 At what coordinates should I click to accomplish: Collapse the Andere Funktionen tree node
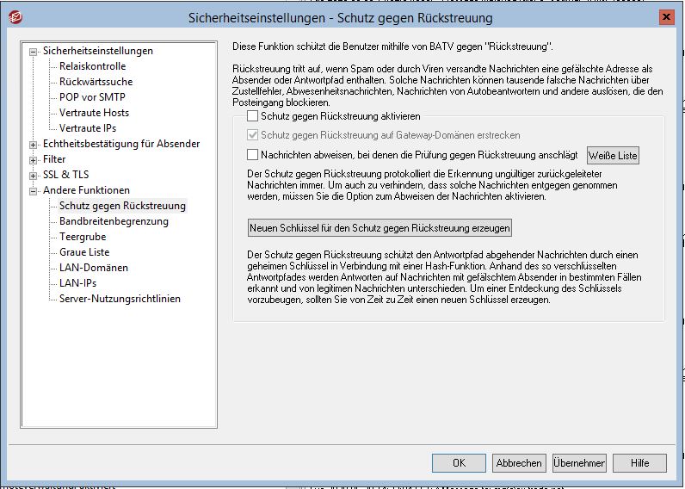tap(34, 190)
